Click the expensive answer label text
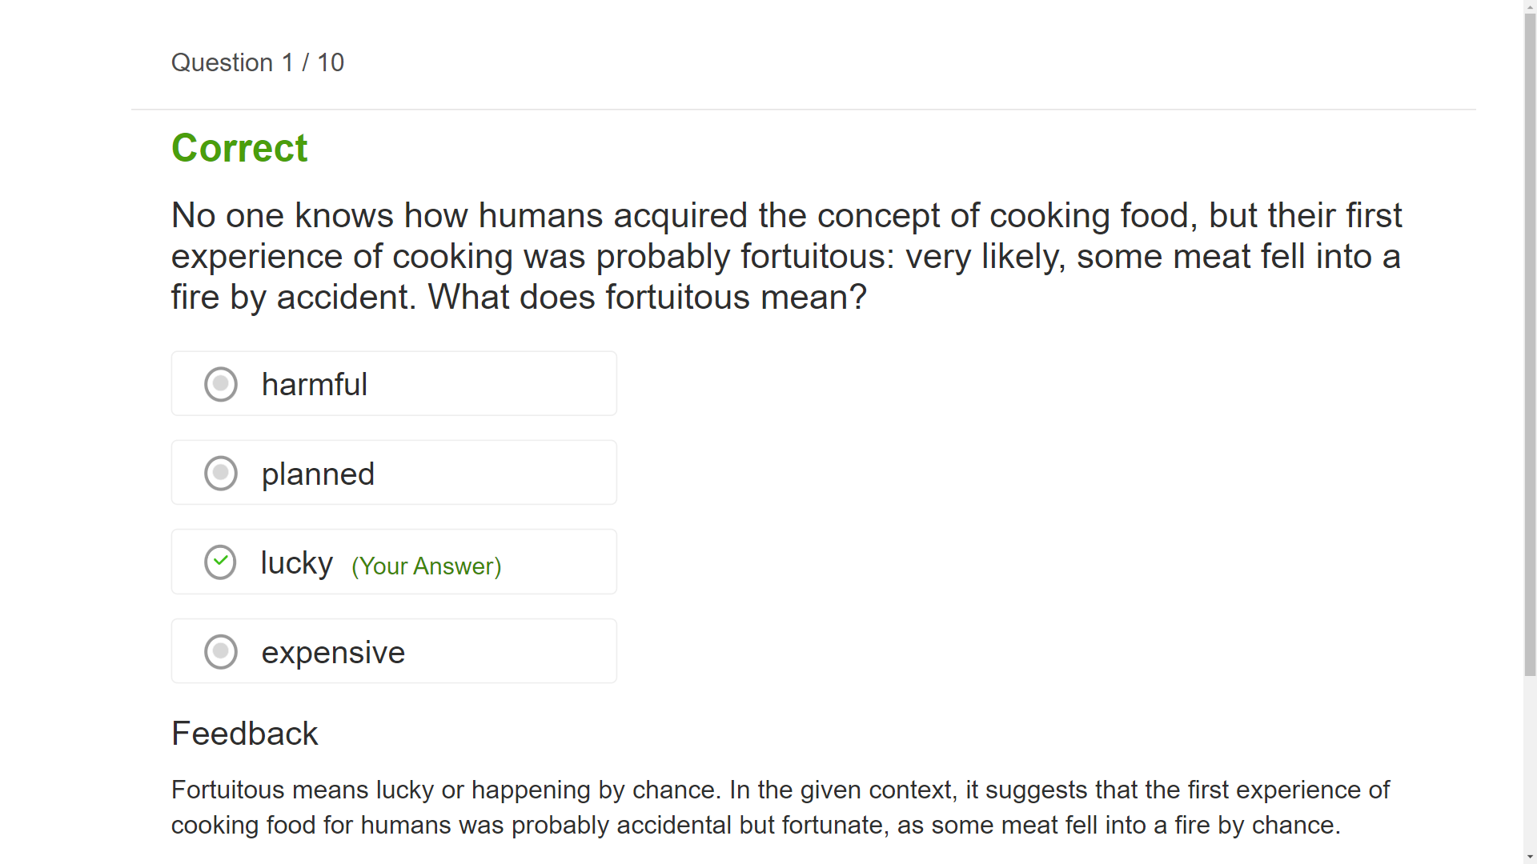Viewport: 1537px width, 864px height. pyautogui.click(x=333, y=652)
